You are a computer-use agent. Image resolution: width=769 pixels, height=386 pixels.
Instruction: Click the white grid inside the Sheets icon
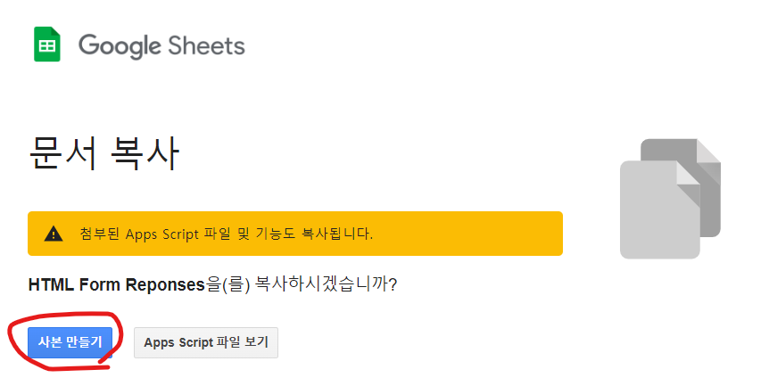47,46
